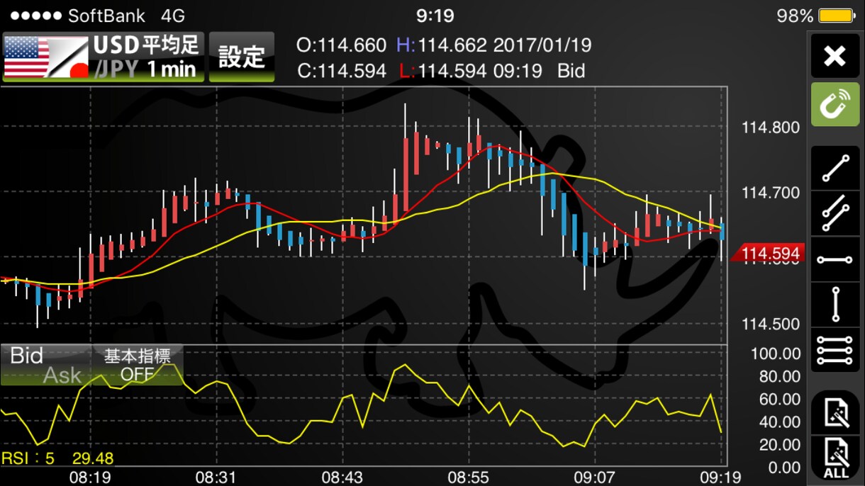Tap the 08:31 time axis label

216,477
